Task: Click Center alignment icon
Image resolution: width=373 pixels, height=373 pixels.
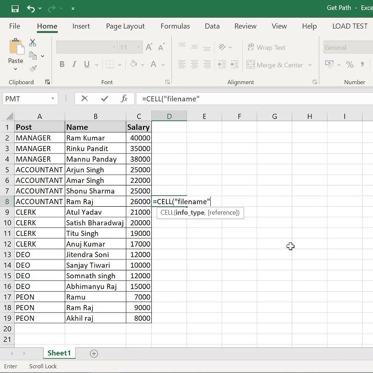Action: (x=194, y=64)
